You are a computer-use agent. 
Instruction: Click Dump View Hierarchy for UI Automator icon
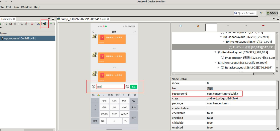pos(45,24)
